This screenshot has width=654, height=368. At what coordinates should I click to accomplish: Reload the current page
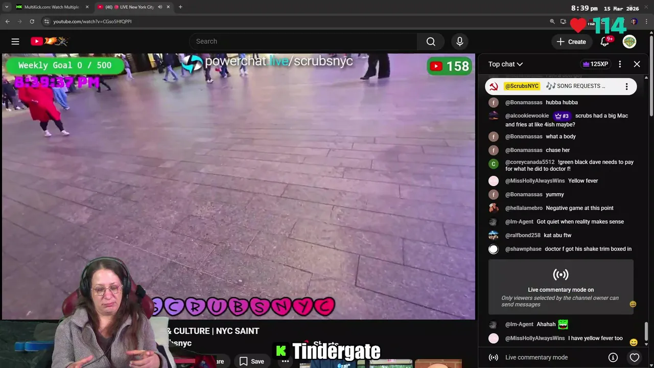pos(32,21)
